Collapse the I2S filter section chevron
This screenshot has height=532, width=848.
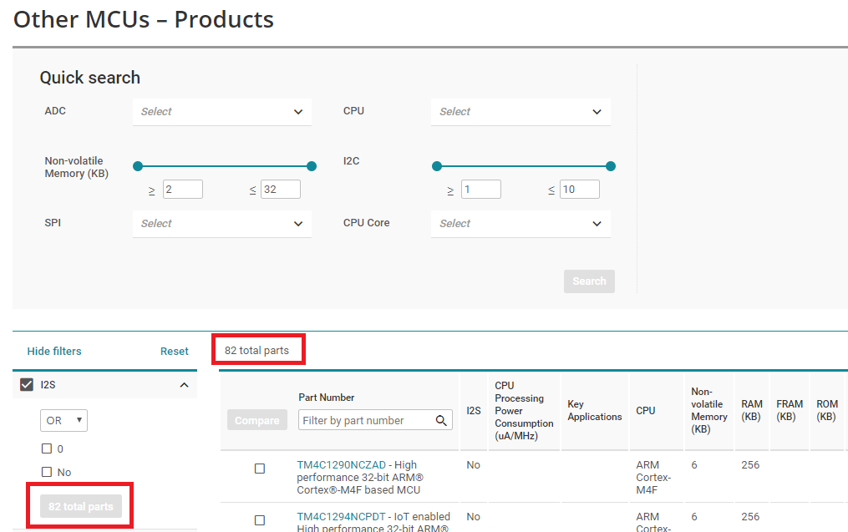tap(184, 385)
